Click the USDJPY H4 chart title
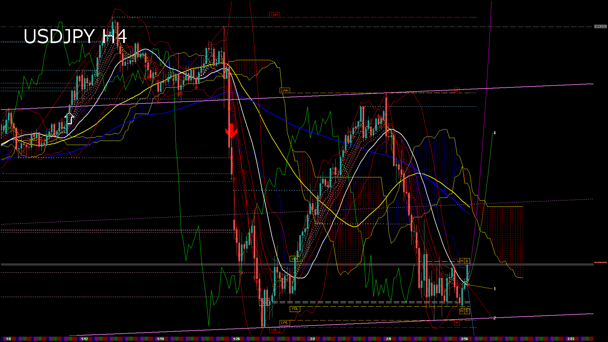This screenshot has width=608, height=342. point(75,36)
